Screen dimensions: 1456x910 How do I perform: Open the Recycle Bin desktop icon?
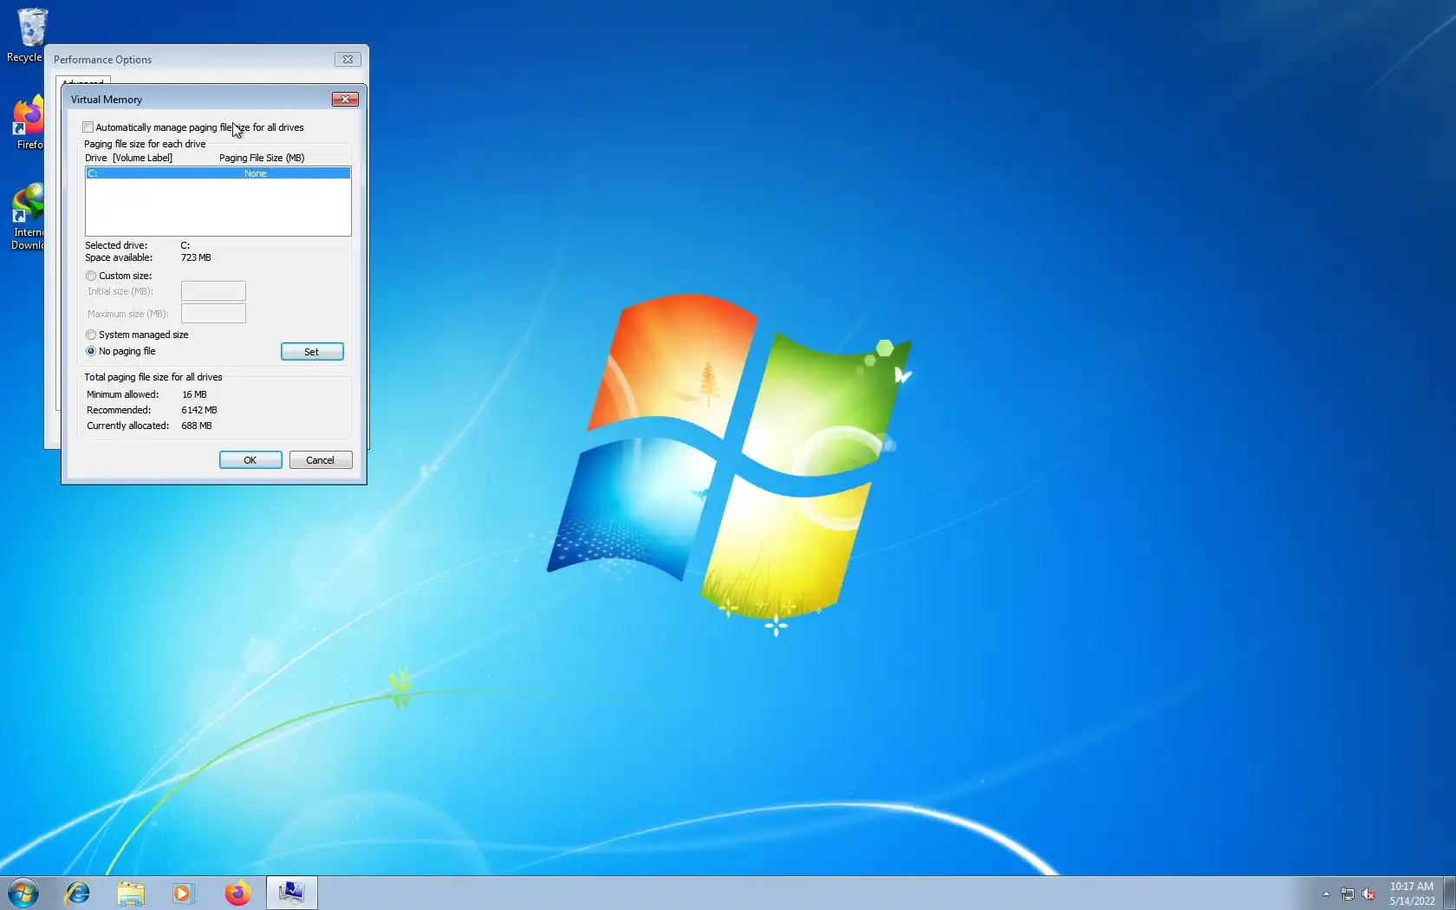tap(30, 35)
